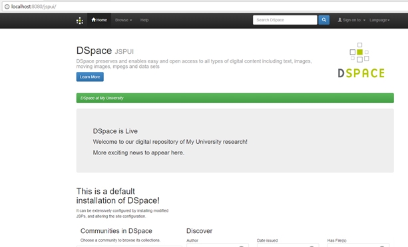The width and height of the screenshot is (408, 247).
Task: Click the 'Date issued' facet label
Action: pos(267,240)
